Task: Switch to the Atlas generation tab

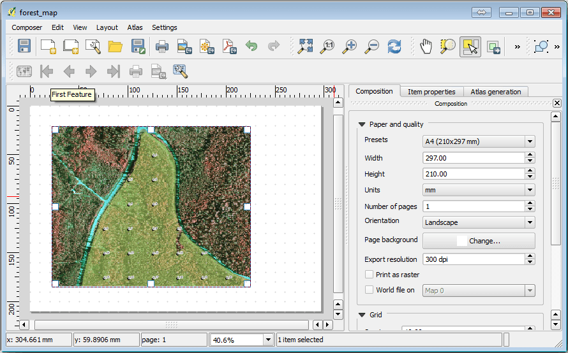Action: (x=496, y=92)
